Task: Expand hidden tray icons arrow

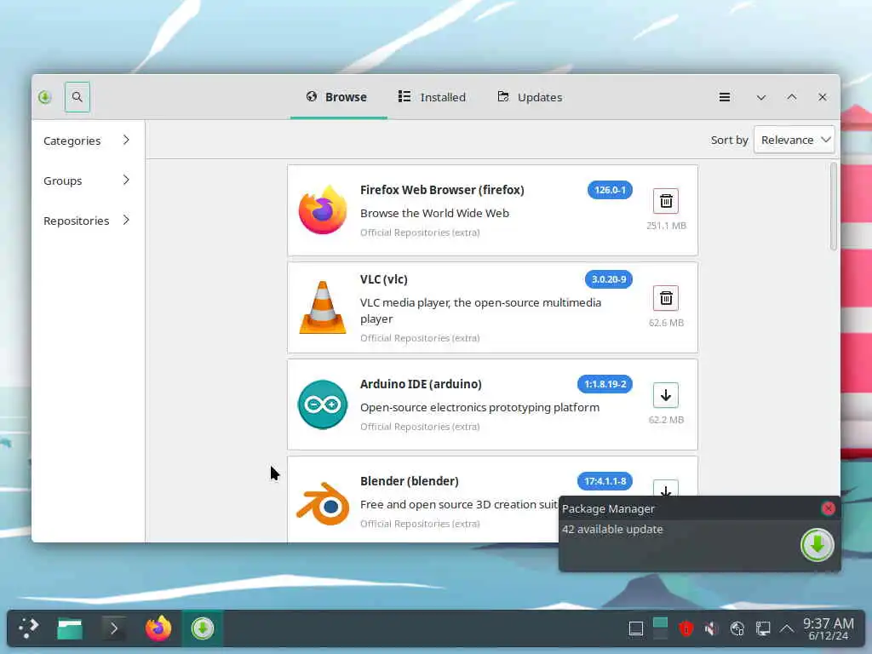Action: point(786,629)
